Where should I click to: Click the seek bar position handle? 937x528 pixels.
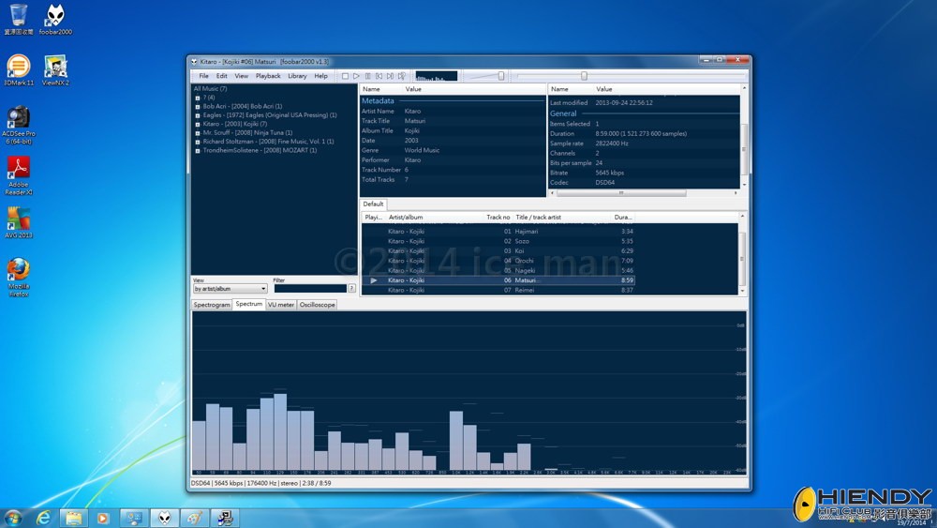coord(584,76)
